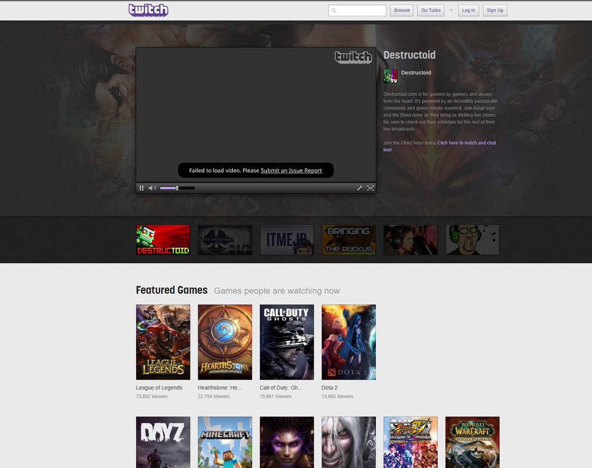Open the Submit an Issue Report link
592x468 pixels.
[x=291, y=170]
